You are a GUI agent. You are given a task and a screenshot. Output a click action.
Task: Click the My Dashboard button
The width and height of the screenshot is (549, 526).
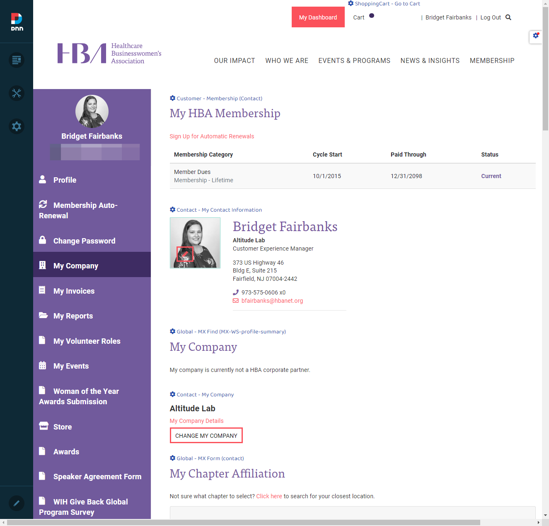point(318,17)
